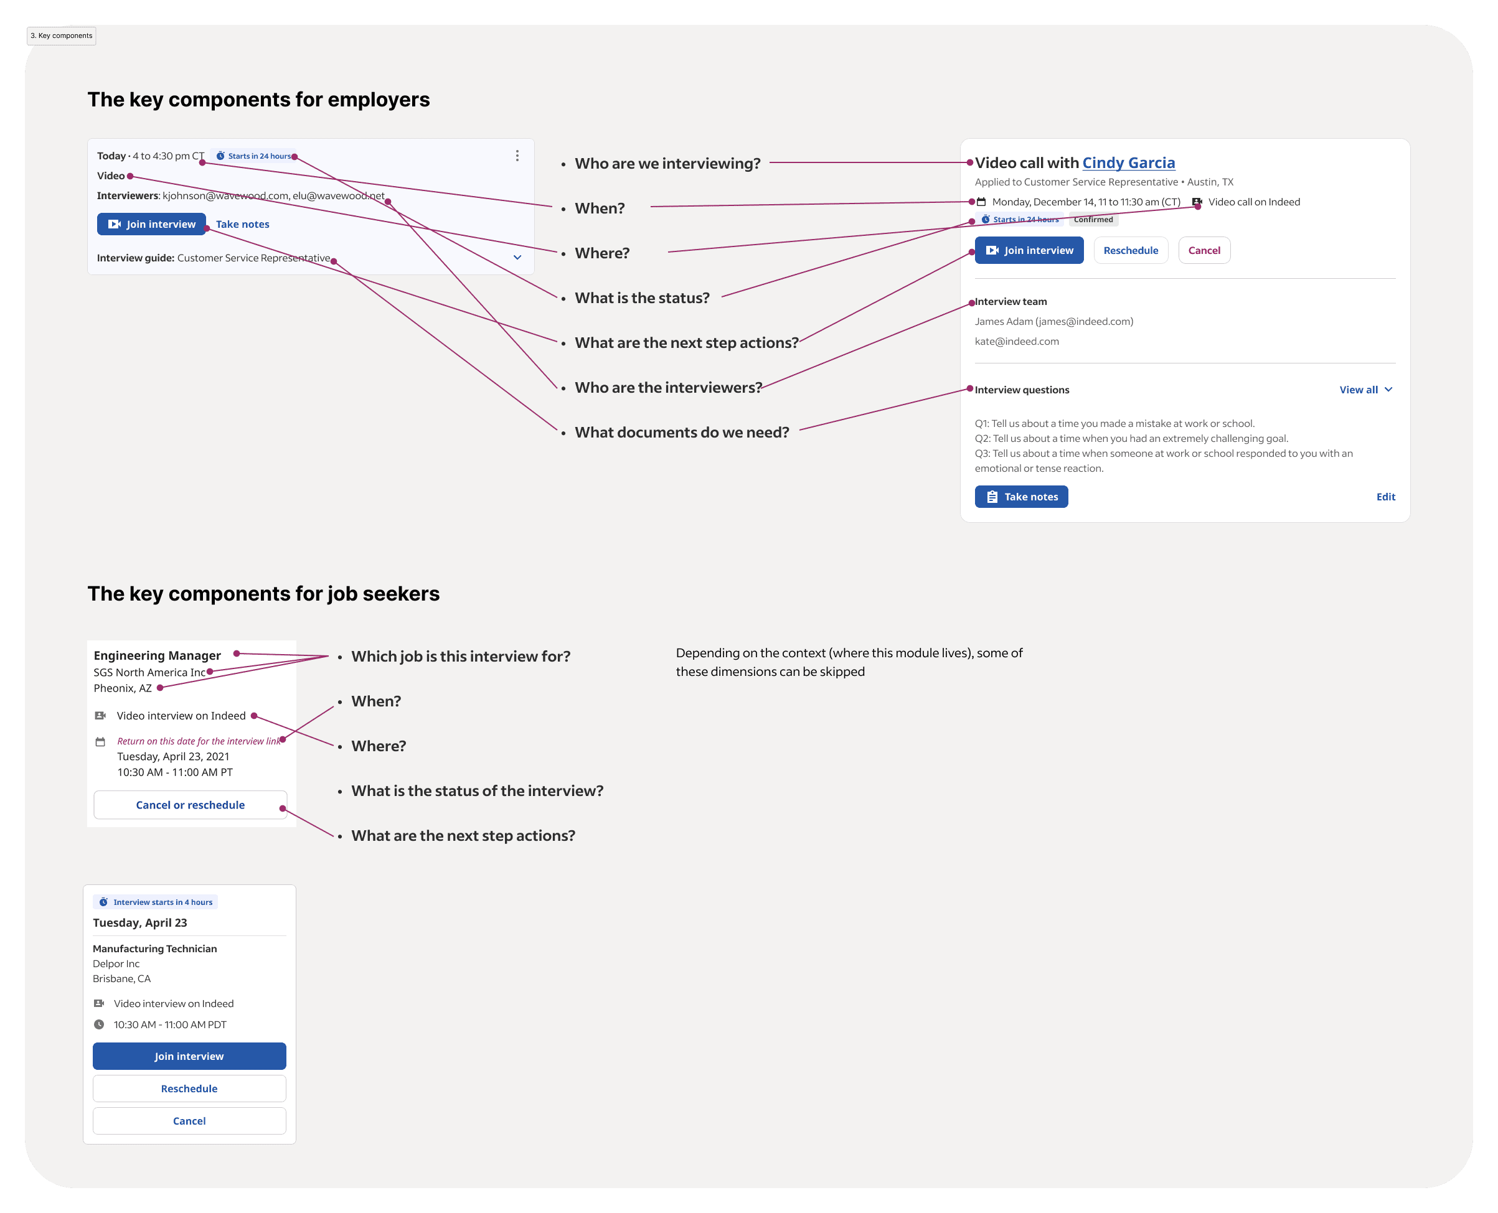Click calendar icon beside Return on this date note
Screen dimensions: 1498x1213
pyautogui.click(x=100, y=741)
